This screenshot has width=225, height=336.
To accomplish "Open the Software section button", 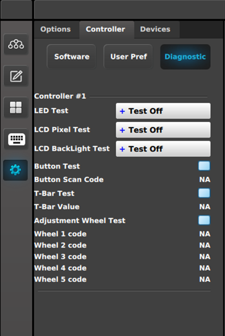I will click(72, 57).
